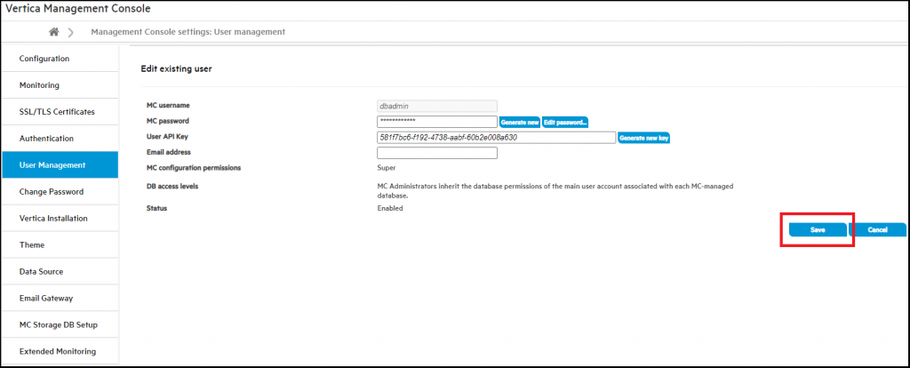Generate a new API key
Screen dimensions: 910x368
[x=644, y=138]
